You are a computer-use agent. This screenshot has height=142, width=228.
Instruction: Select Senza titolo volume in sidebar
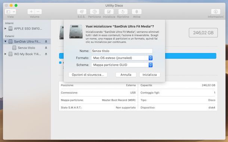click(x=27, y=48)
